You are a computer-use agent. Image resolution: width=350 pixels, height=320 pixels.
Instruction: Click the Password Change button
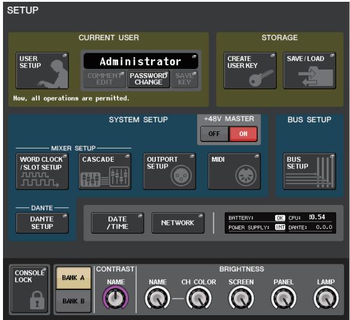tap(149, 79)
